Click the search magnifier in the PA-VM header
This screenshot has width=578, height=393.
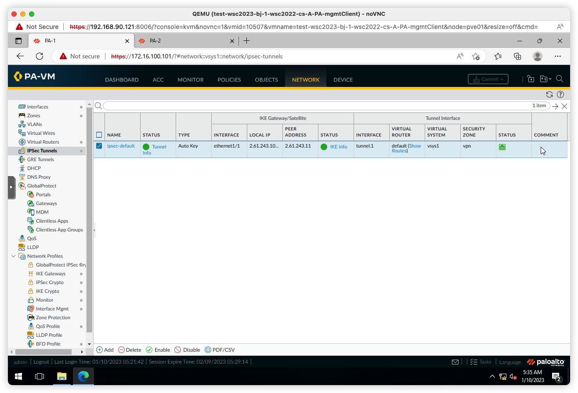[x=560, y=79]
